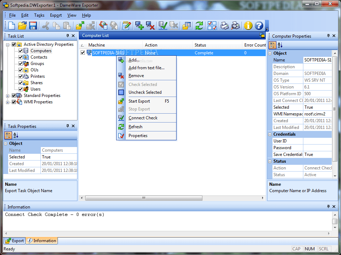Click the Open folder toolbar icon
341x255 pixels.
point(22,26)
